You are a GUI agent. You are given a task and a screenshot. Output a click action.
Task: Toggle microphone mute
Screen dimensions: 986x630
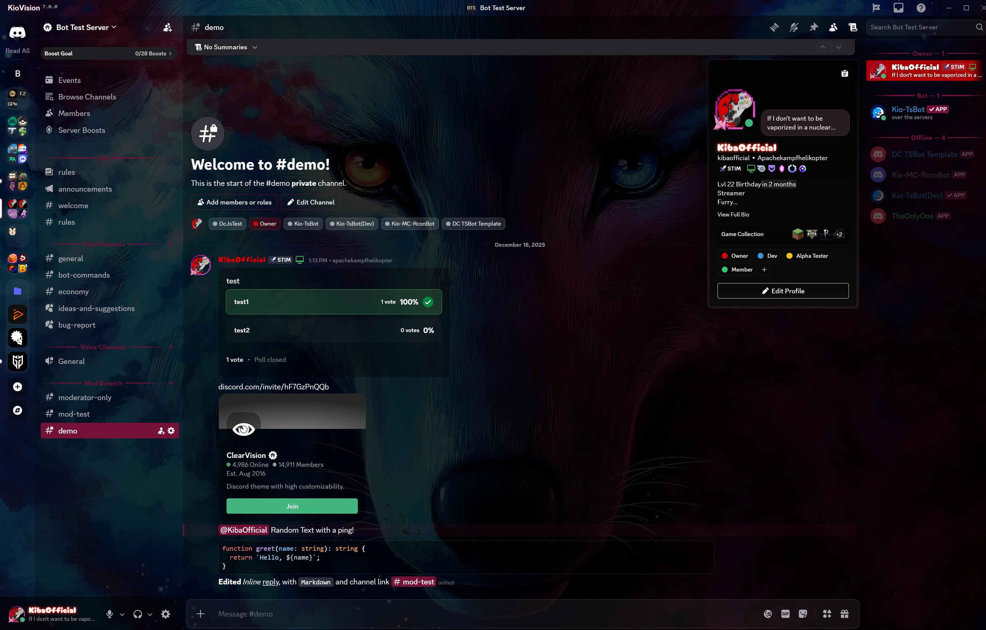tap(109, 614)
